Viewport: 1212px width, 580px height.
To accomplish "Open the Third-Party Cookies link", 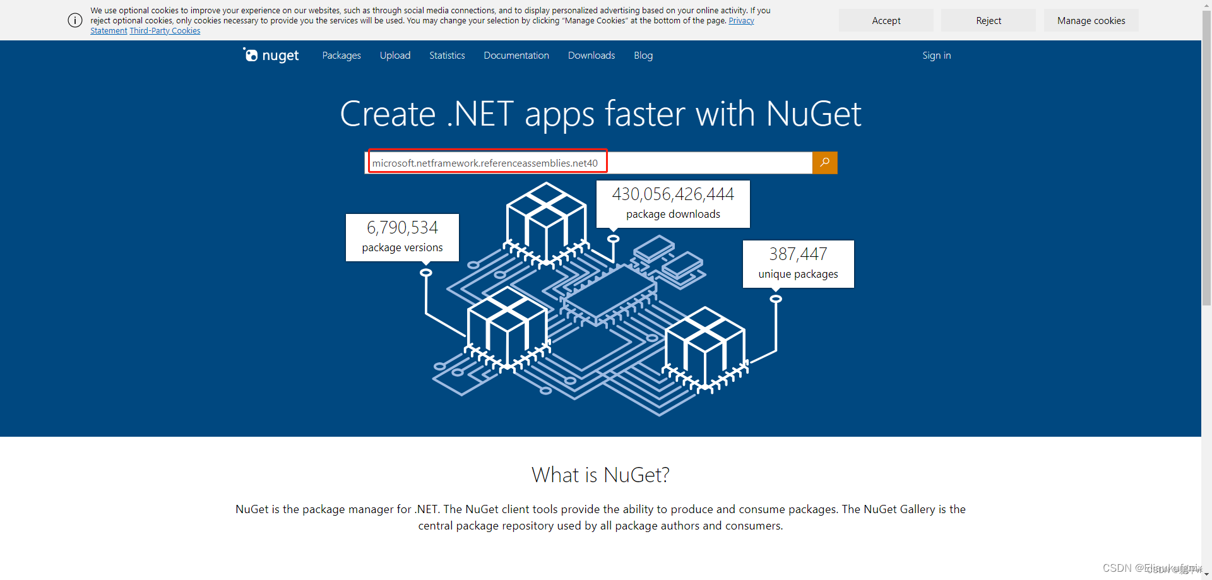I will [164, 30].
